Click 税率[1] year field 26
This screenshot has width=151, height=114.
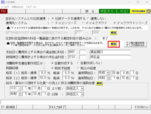[113, 73]
